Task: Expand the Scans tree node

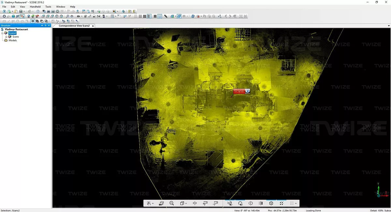Action: [6, 37]
